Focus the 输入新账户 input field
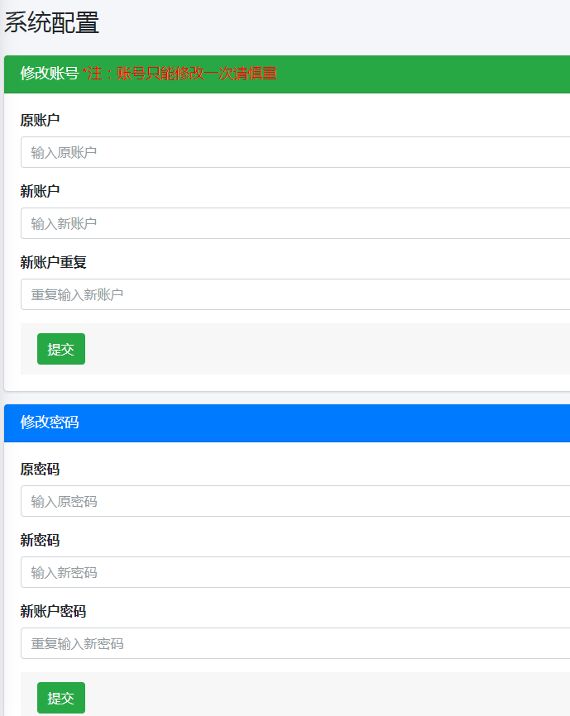This screenshot has width=570, height=716. (295, 223)
